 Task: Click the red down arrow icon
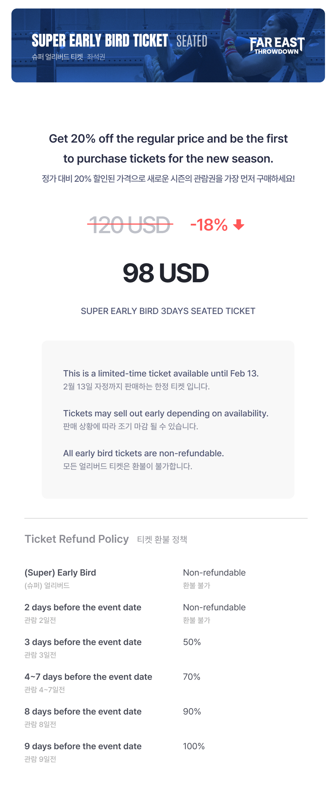[x=239, y=225]
